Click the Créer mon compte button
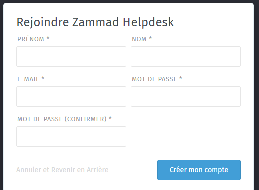The height and width of the screenshot is (190, 259). tap(199, 170)
